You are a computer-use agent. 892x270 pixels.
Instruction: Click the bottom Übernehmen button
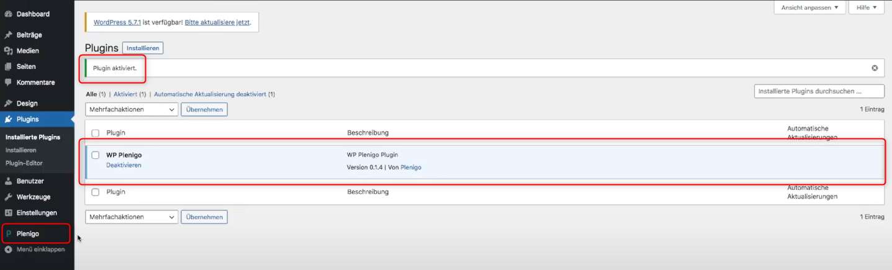pos(204,217)
